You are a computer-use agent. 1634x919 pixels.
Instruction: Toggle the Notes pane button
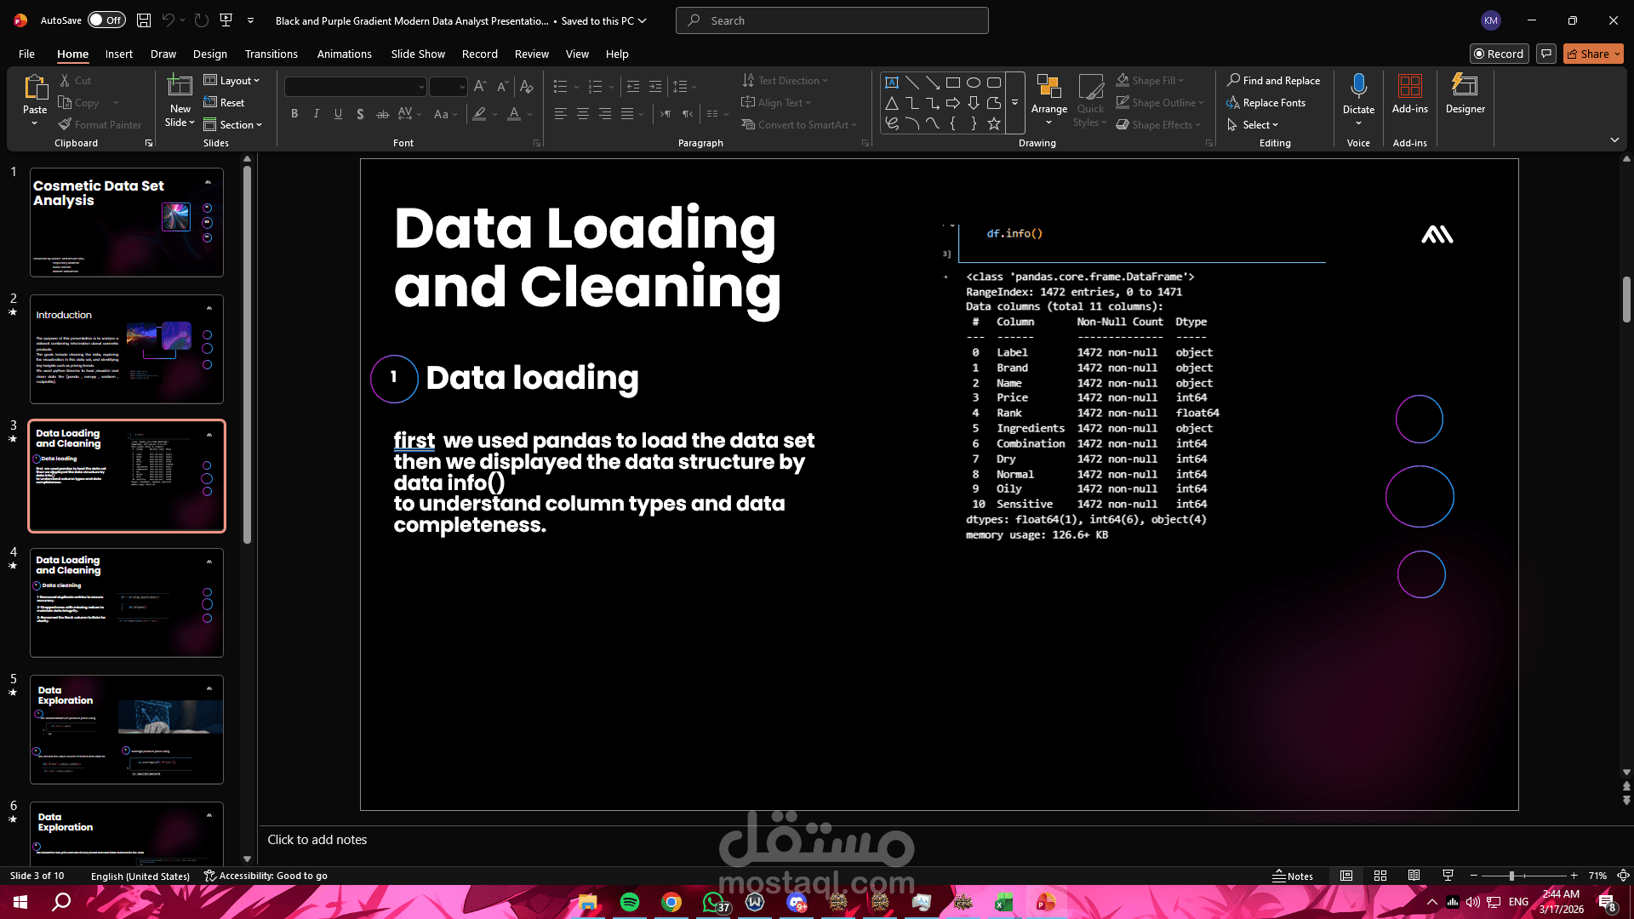[x=1293, y=876]
